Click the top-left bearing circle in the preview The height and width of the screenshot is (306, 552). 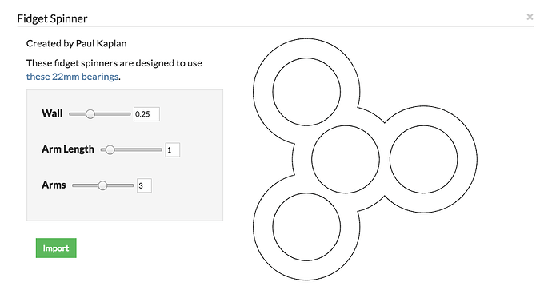point(306,92)
